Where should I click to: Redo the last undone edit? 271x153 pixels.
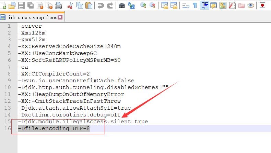(x=110, y=5)
